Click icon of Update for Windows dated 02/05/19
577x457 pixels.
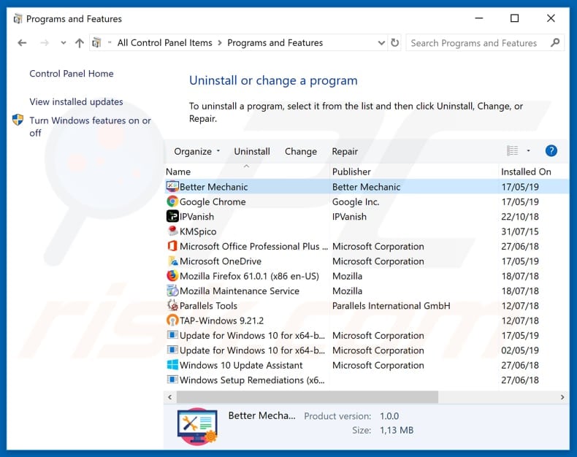172,350
